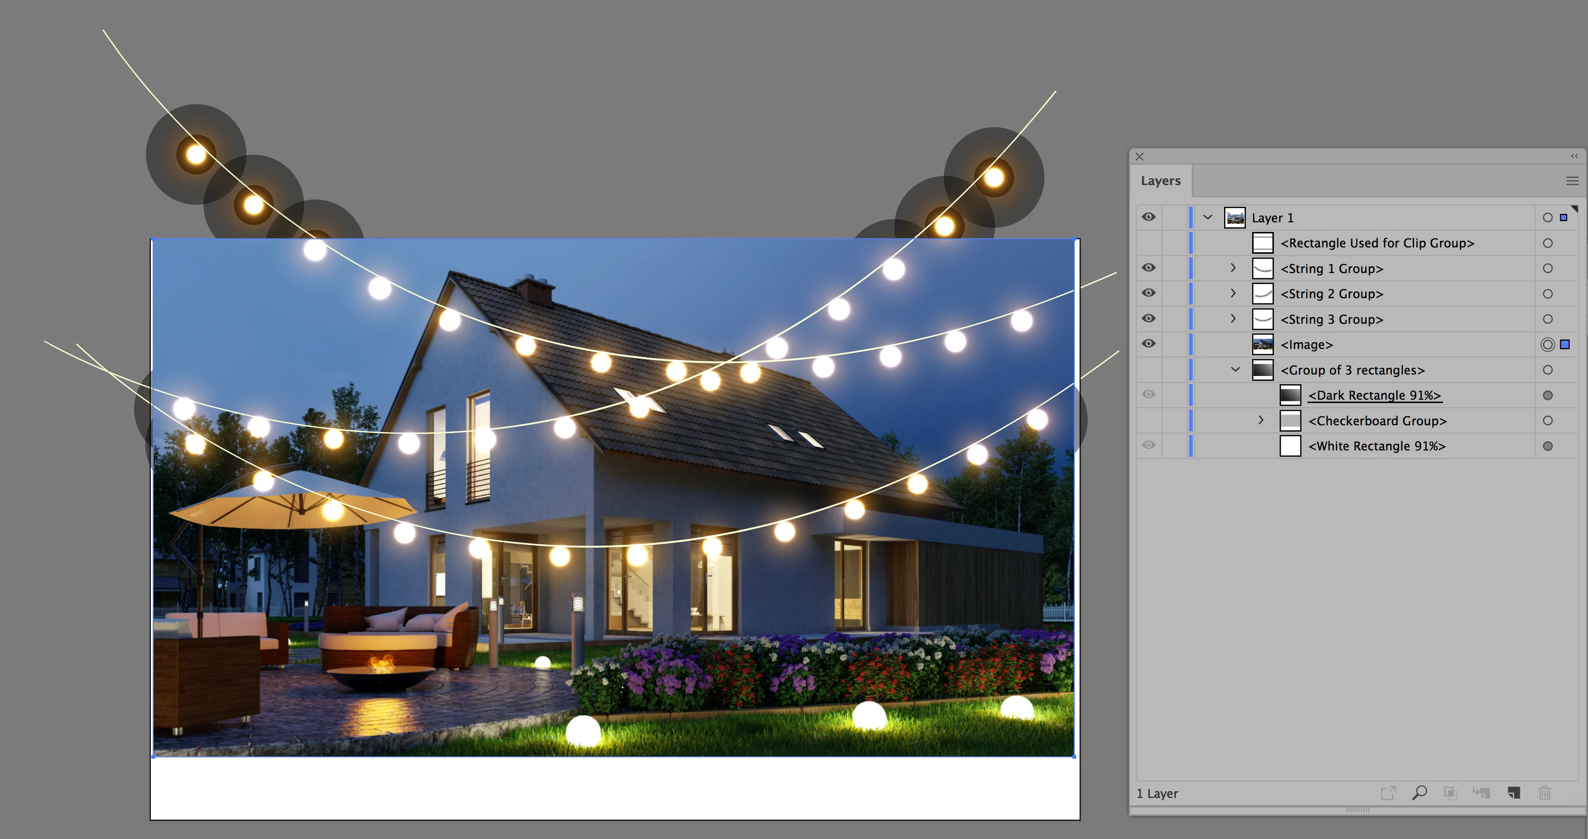
Task: Show the Dark Rectangle 91% layer
Action: 1148,394
